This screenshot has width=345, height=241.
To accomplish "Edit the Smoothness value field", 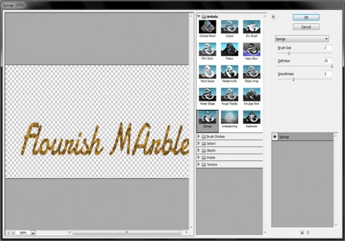I will 327,74.
